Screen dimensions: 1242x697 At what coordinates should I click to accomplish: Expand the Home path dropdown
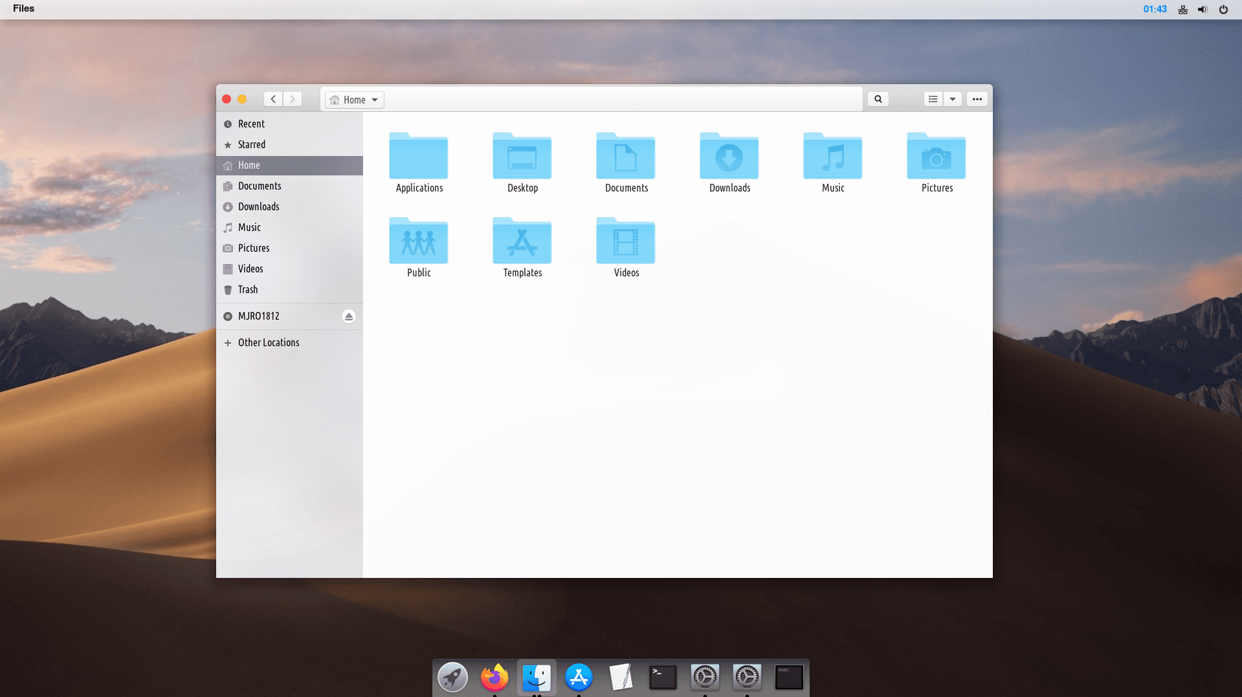click(x=374, y=100)
